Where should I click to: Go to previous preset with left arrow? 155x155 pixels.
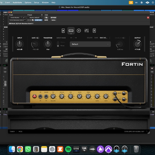[x=72, y=38]
